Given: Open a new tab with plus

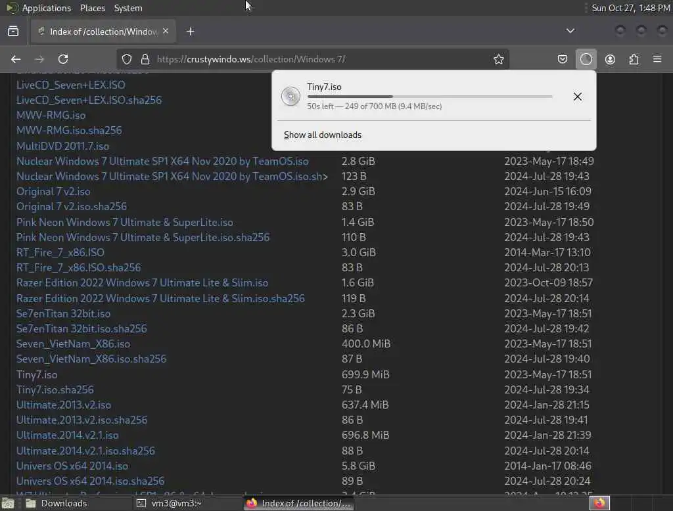Looking at the screenshot, I should 191,32.
